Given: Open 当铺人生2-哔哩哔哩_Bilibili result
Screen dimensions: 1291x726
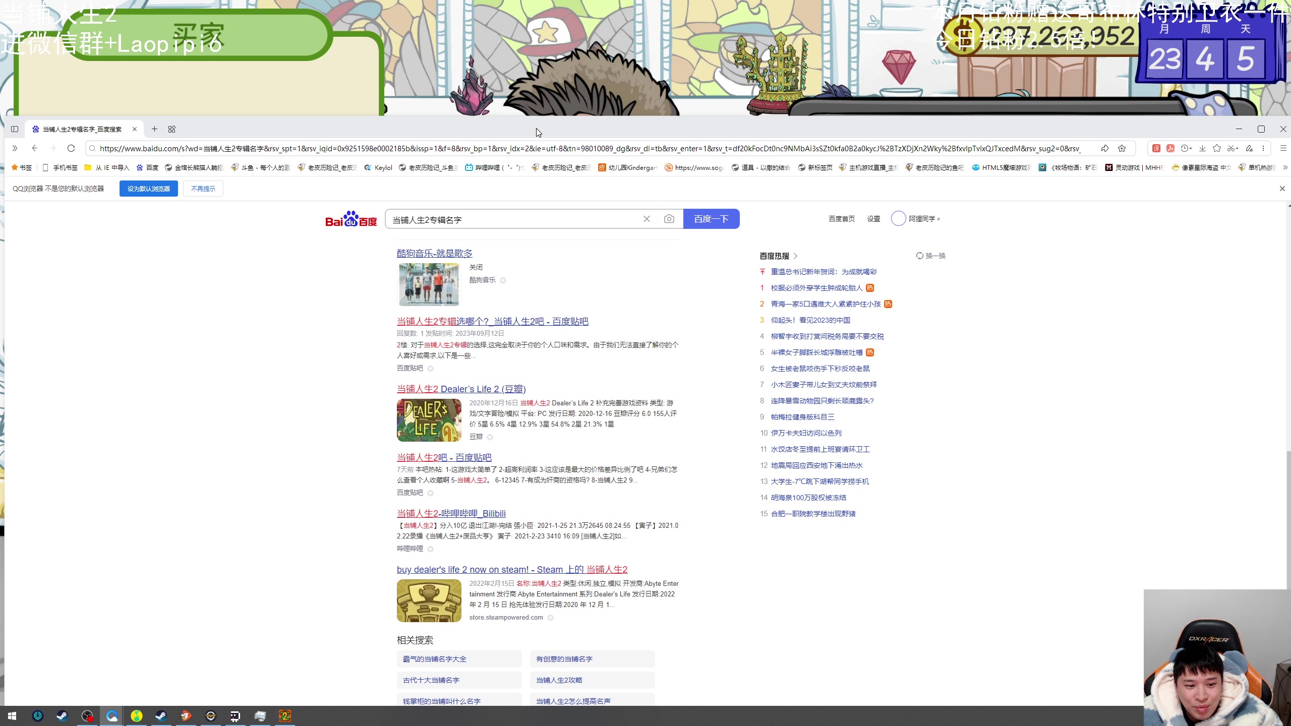Looking at the screenshot, I should (451, 513).
